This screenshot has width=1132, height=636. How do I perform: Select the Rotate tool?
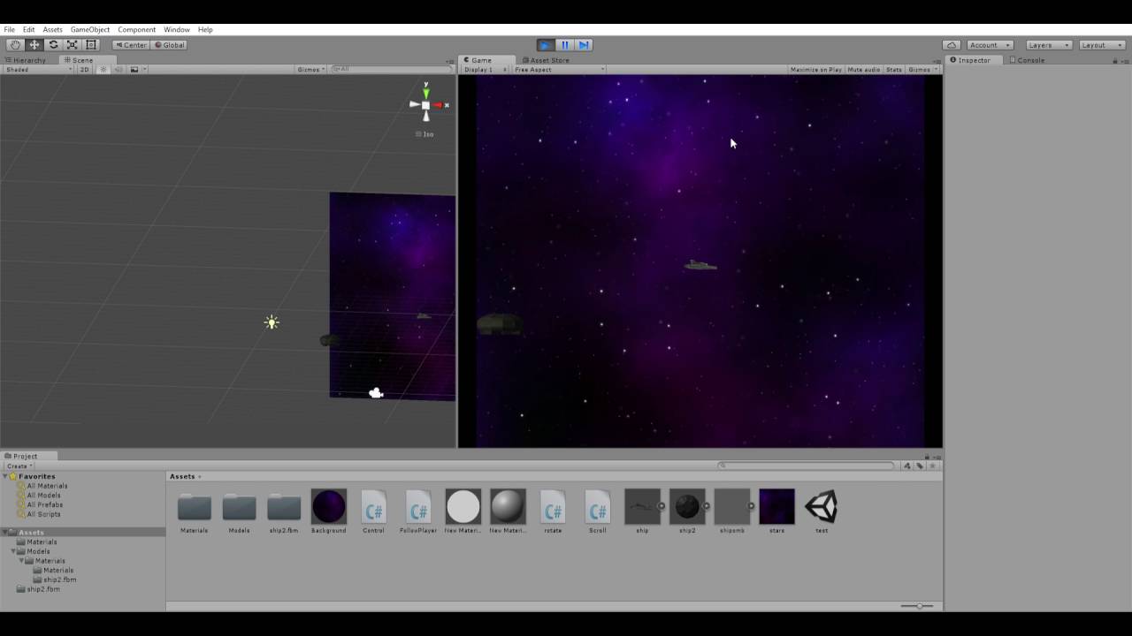pyautogui.click(x=53, y=45)
